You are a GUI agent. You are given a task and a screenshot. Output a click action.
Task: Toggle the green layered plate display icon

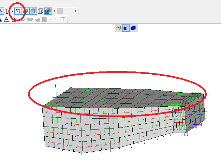(x=26, y=11)
